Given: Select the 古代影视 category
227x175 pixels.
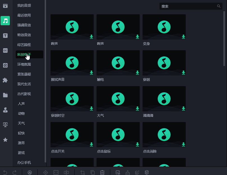Looking at the screenshot, I should [x=24, y=94].
